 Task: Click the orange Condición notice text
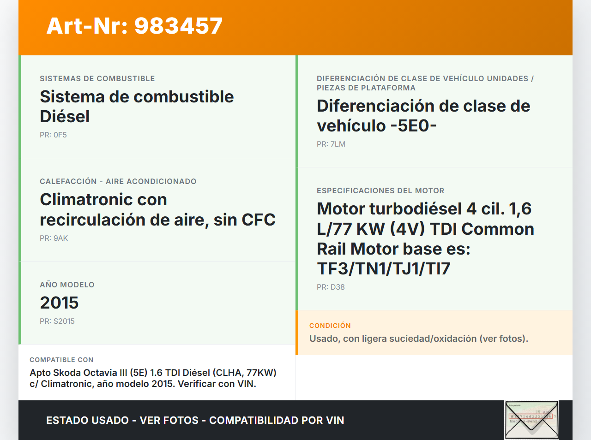click(x=418, y=339)
